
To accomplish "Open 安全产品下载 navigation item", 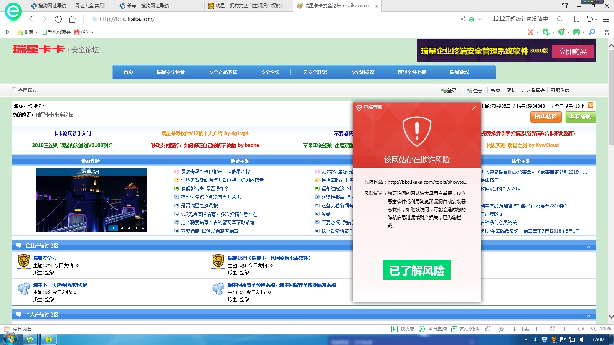I will 223,72.
